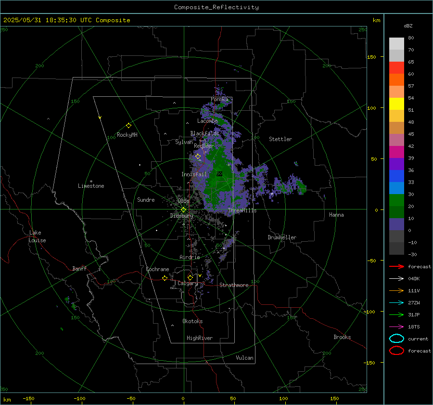
Task: Click the ThreeHills label
Action: pos(242,210)
